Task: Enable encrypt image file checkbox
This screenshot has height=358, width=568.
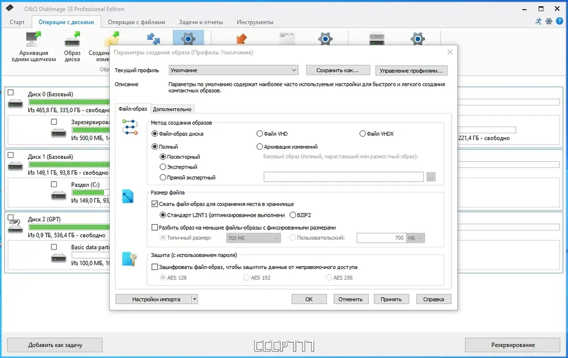Action: [x=154, y=267]
